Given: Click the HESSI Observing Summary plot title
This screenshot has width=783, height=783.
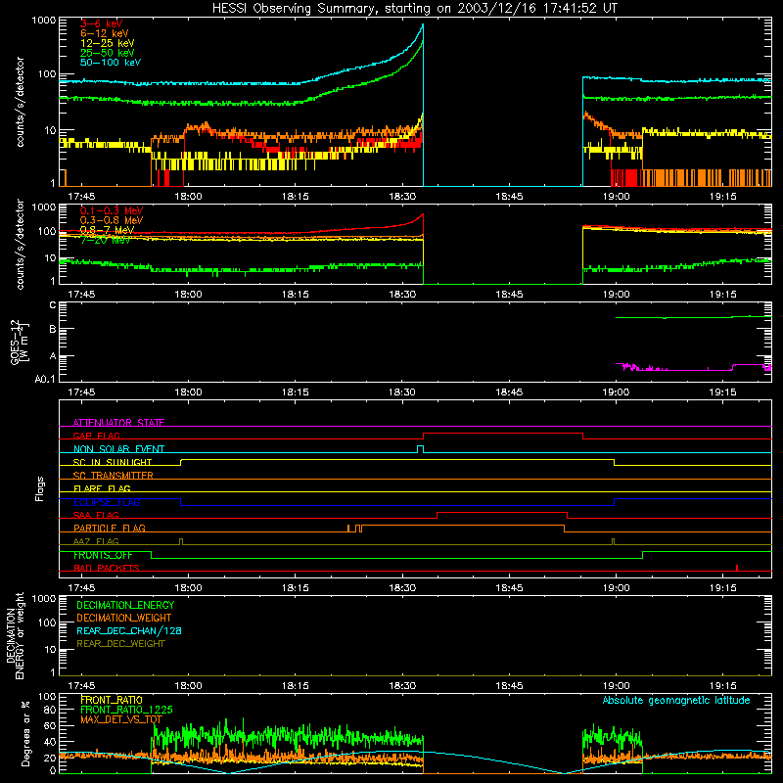Looking at the screenshot, I should click(415, 9).
